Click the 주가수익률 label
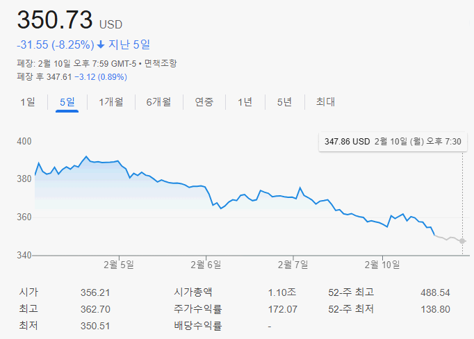The width and height of the screenshot is (474, 339). pyautogui.click(x=197, y=308)
